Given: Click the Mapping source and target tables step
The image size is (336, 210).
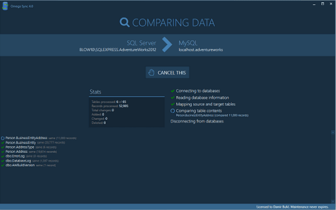Looking at the screenshot, I should [206, 104].
